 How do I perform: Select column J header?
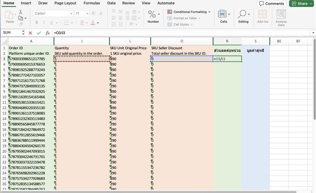coord(82,41)
